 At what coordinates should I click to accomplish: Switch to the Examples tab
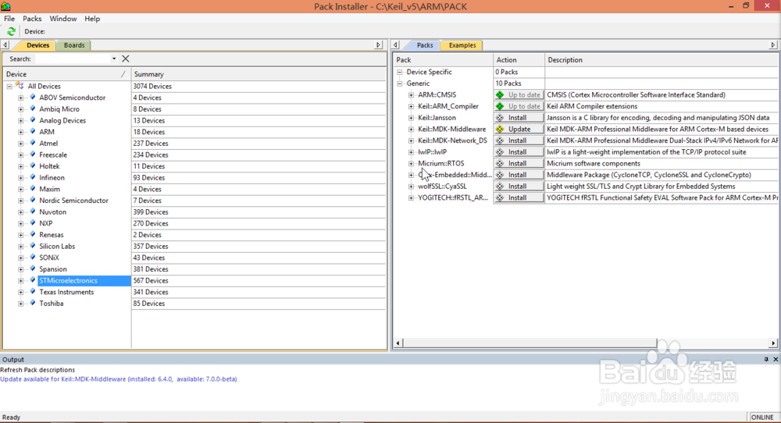pyautogui.click(x=462, y=45)
